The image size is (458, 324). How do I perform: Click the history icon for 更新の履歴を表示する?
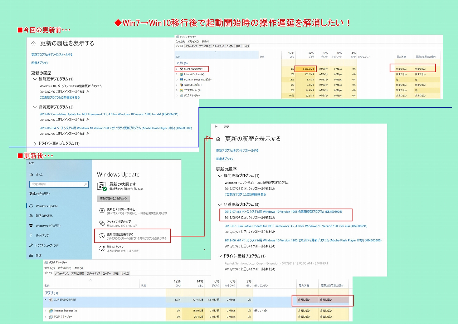pos(102,236)
